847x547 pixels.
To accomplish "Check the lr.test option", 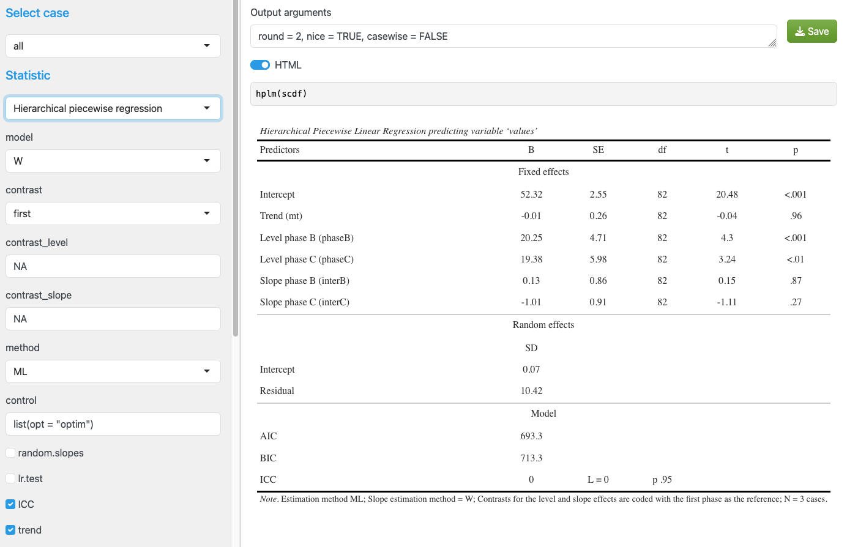I will pyautogui.click(x=10, y=478).
